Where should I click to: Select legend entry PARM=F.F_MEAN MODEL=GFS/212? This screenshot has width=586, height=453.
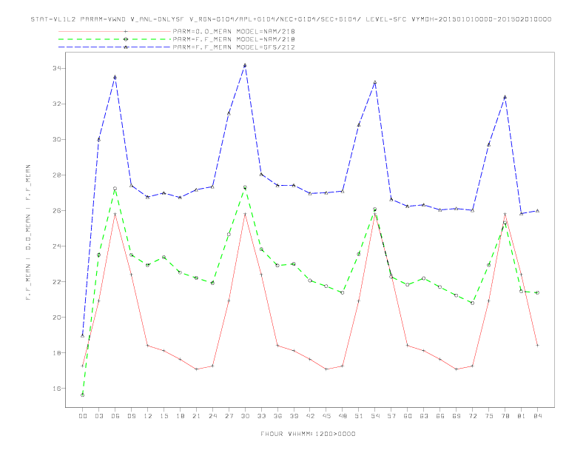234,47
